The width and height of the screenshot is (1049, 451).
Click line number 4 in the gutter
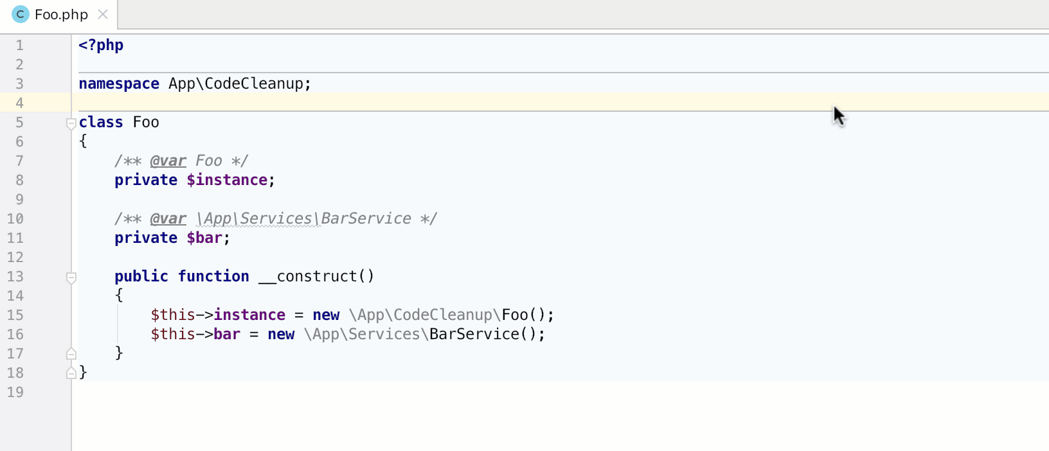19,103
